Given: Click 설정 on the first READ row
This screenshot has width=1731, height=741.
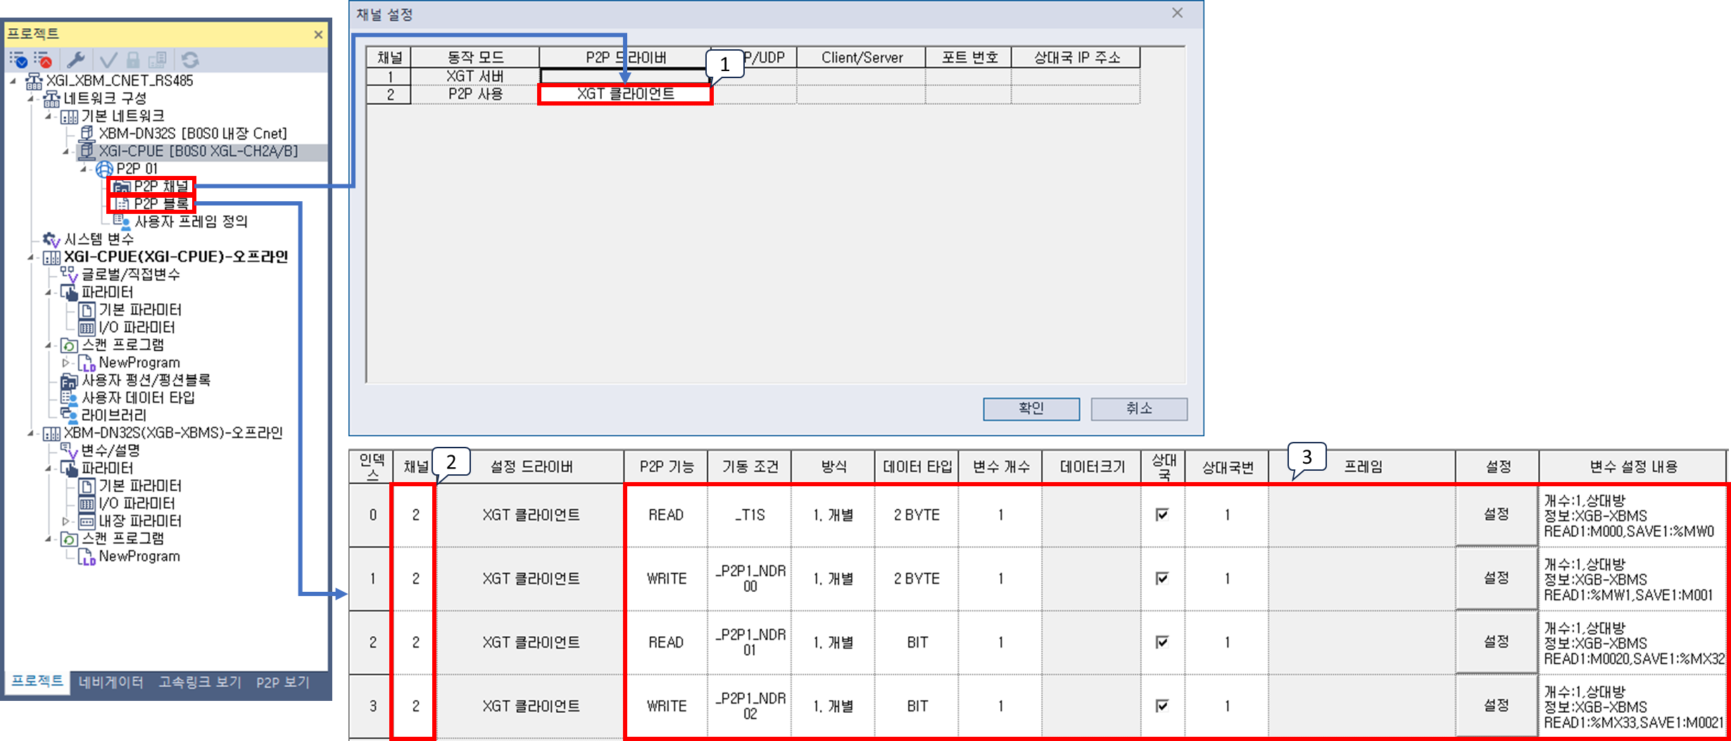Looking at the screenshot, I should pyautogui.click(x=1496, y=514).
